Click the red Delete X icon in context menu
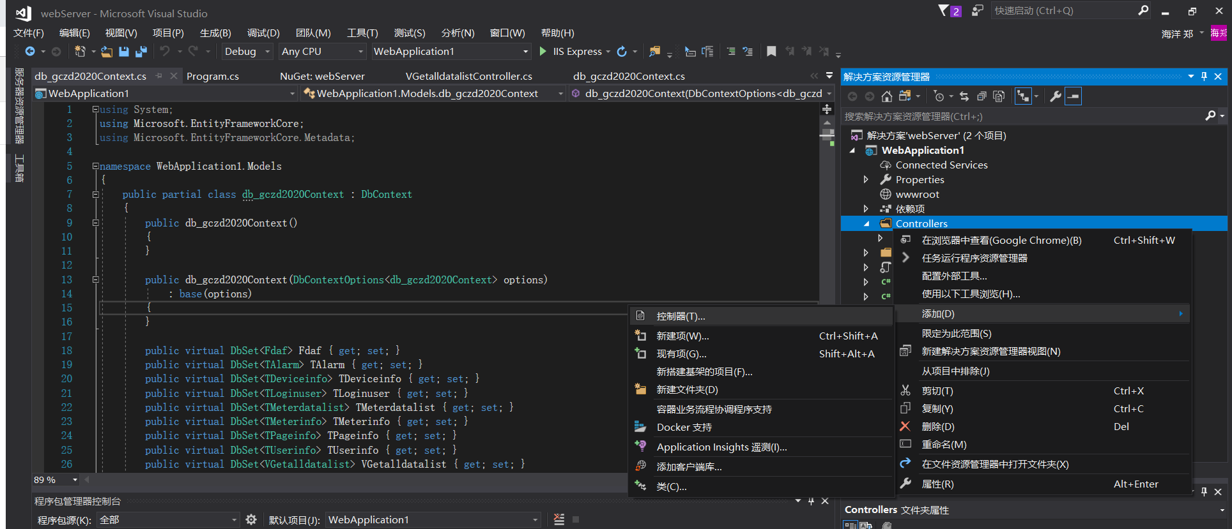1232x529 pixels. 905,426
